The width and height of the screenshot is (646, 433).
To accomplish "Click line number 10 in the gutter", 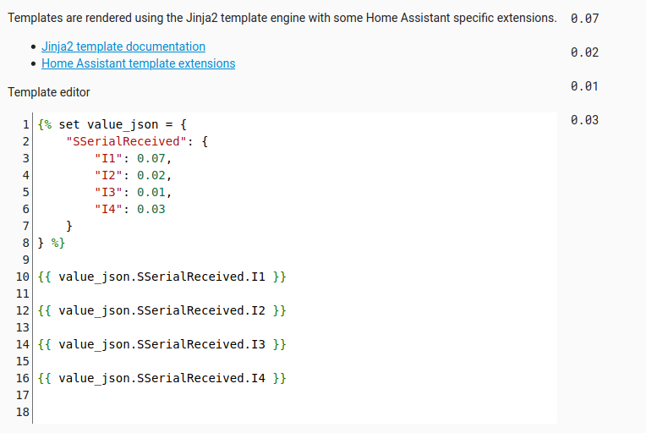I will (23, 277).
